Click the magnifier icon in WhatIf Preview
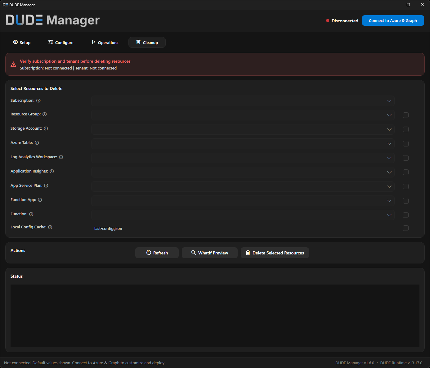The width and height of the screenshot is (430, 368). coord(193,253)
